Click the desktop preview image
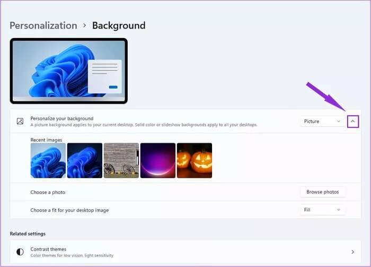This screenshot has width=371, height=267. [x=69, y=71]
